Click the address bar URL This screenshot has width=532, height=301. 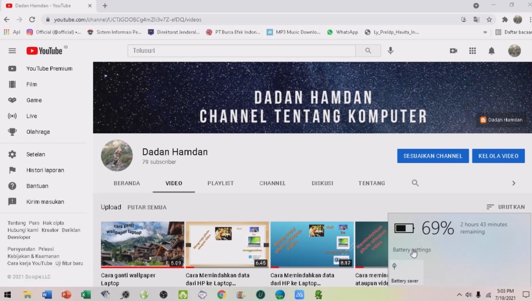pos(127,19)
